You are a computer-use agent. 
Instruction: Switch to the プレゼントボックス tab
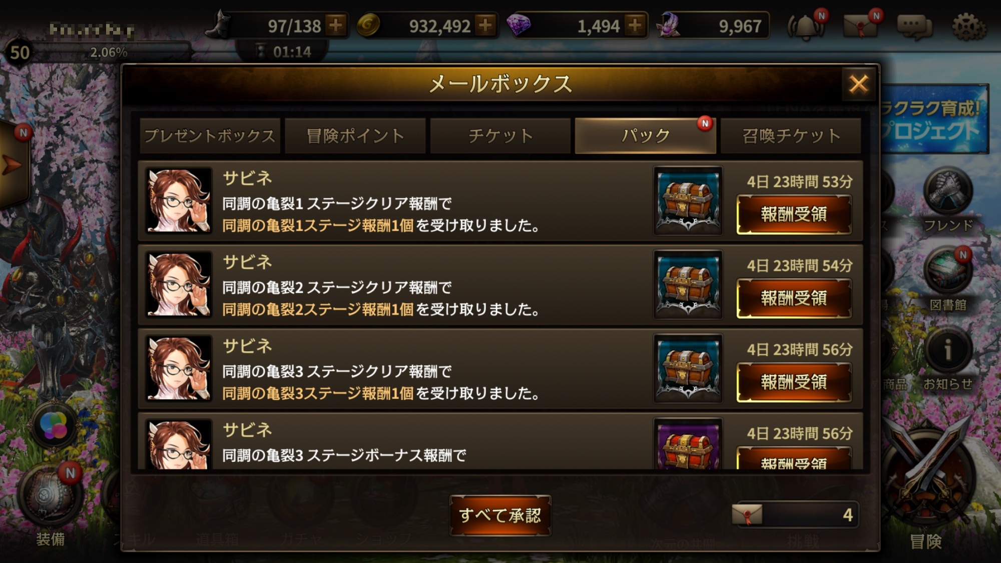point(210,136)
